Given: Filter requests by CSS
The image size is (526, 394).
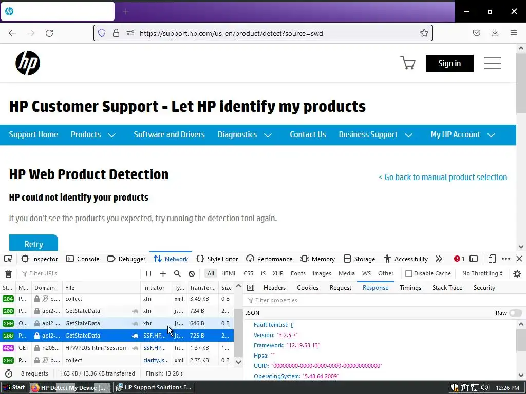Looking at the screenshot, I should pyautogui.click(x=248, y=274).
